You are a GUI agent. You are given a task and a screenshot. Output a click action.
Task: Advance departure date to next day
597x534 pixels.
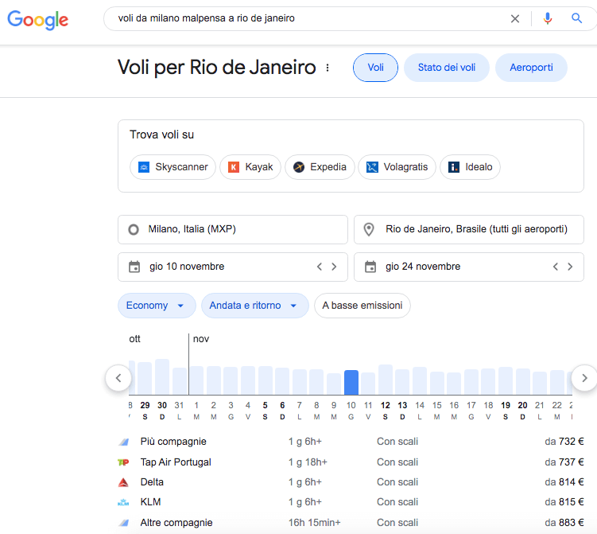pyautogui.click(x=334, y=267)
